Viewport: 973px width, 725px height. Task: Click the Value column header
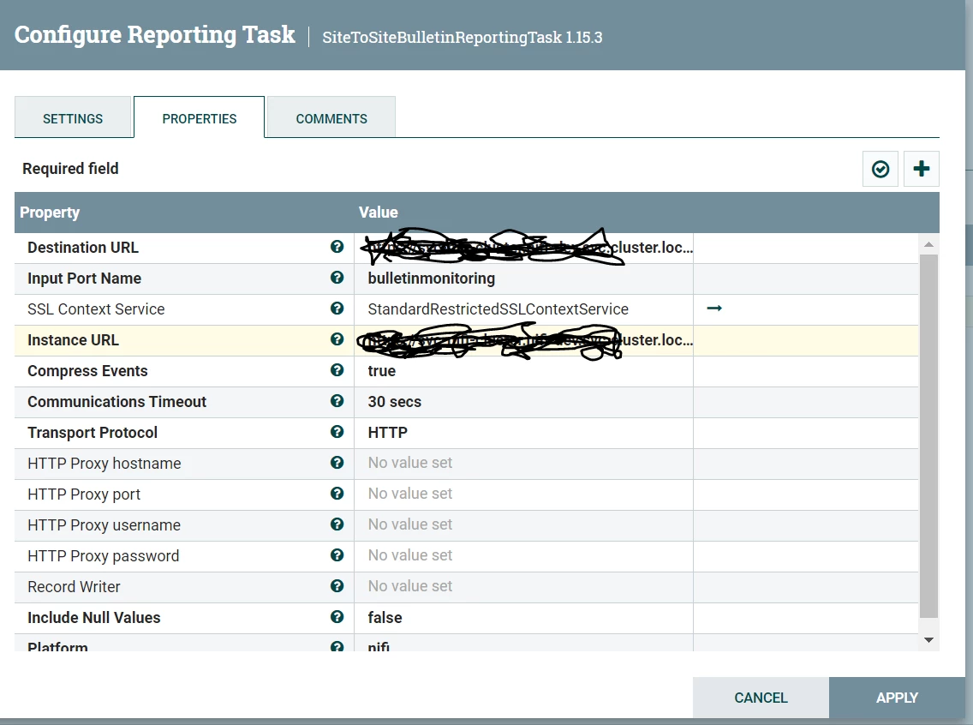(378, 213)
